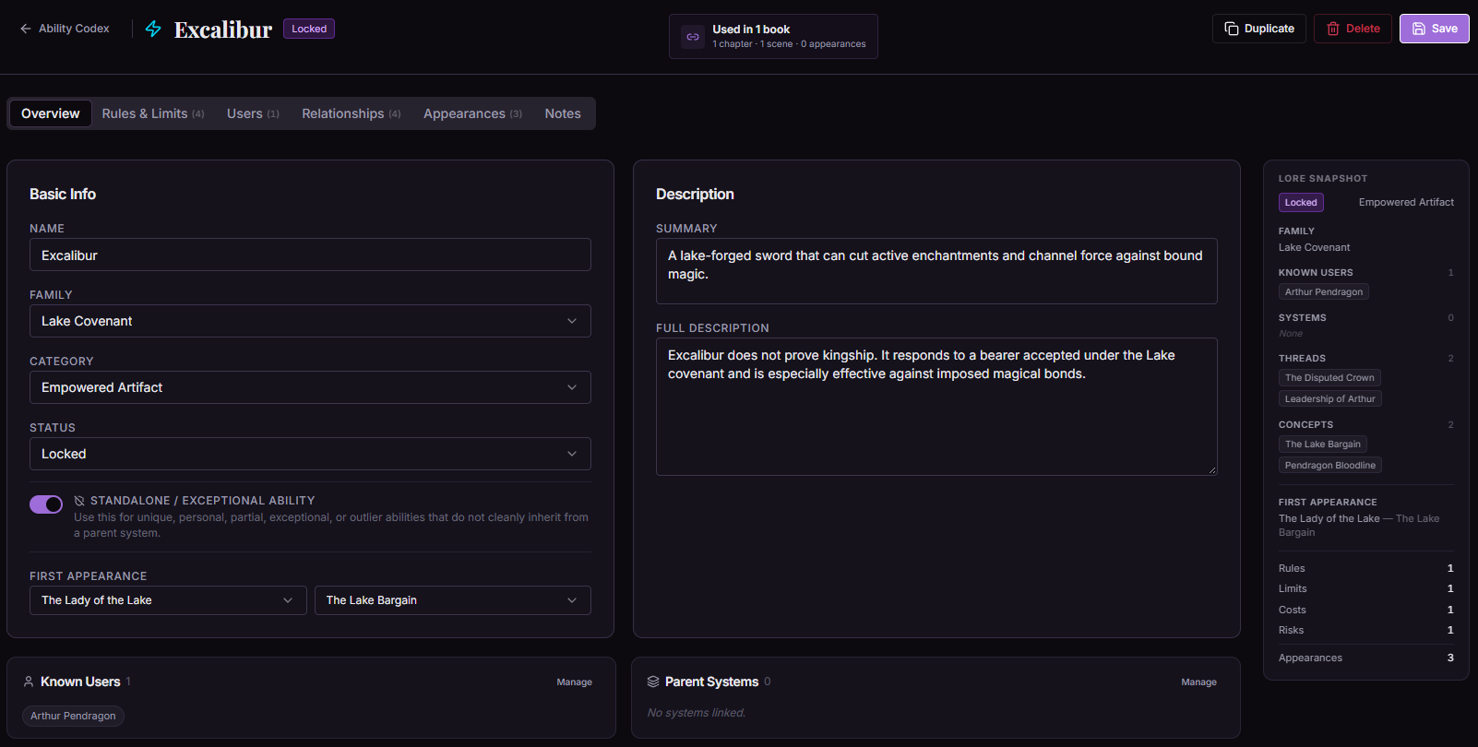Click Pendragon Bloodline concept chip

click(1330, 466)
